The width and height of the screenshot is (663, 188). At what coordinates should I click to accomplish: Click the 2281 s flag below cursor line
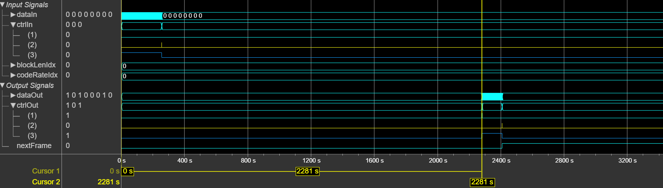click(482, 182)
